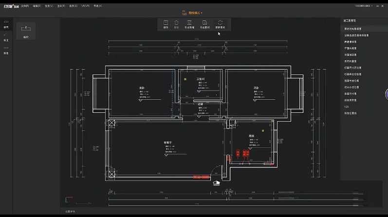Click the 设置字体 button at bottom
The image size is (388, 217).
tap(70, 212)
